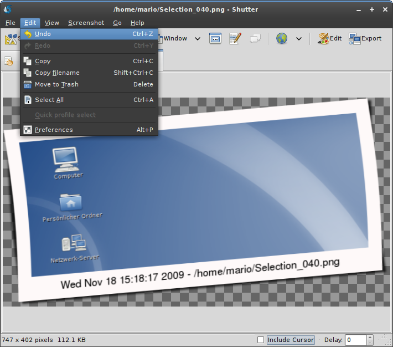Click the tooltip capture icon
393x347 pixels.
[255, 38]
